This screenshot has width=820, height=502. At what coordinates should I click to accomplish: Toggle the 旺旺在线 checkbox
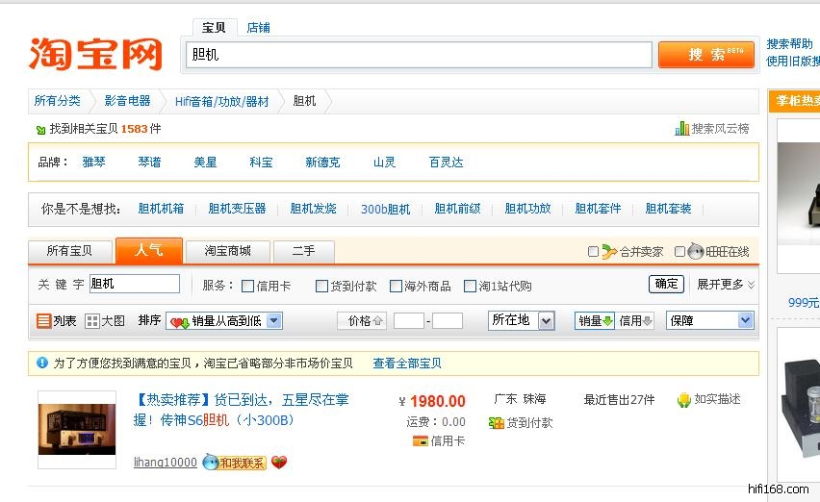click(x=679, y=252)
